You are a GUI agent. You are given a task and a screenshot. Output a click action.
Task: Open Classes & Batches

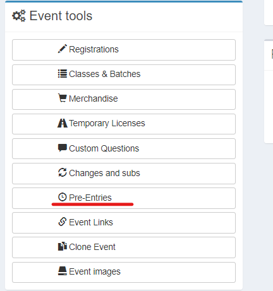[124, 74]
